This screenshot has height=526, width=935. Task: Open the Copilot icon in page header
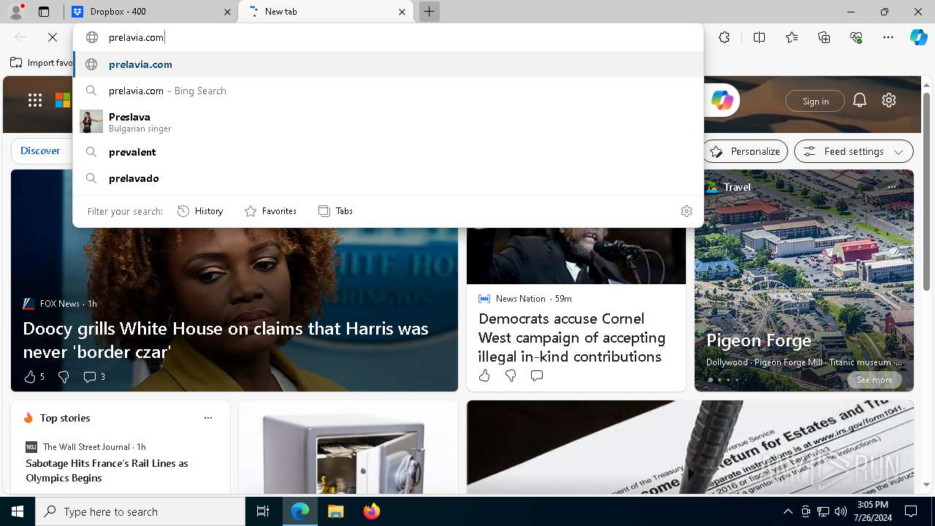coord(722,100)
